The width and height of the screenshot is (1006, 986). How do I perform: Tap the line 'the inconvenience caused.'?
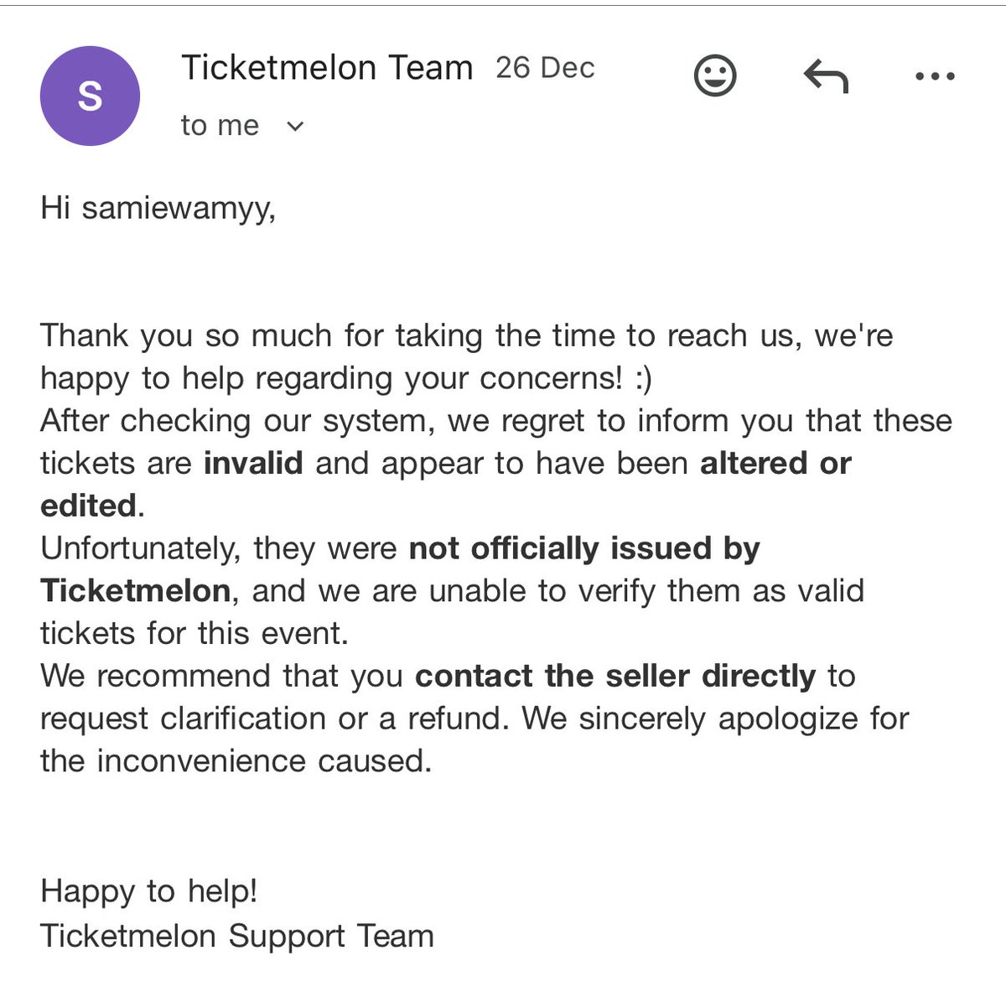click(x=236, y=761)
